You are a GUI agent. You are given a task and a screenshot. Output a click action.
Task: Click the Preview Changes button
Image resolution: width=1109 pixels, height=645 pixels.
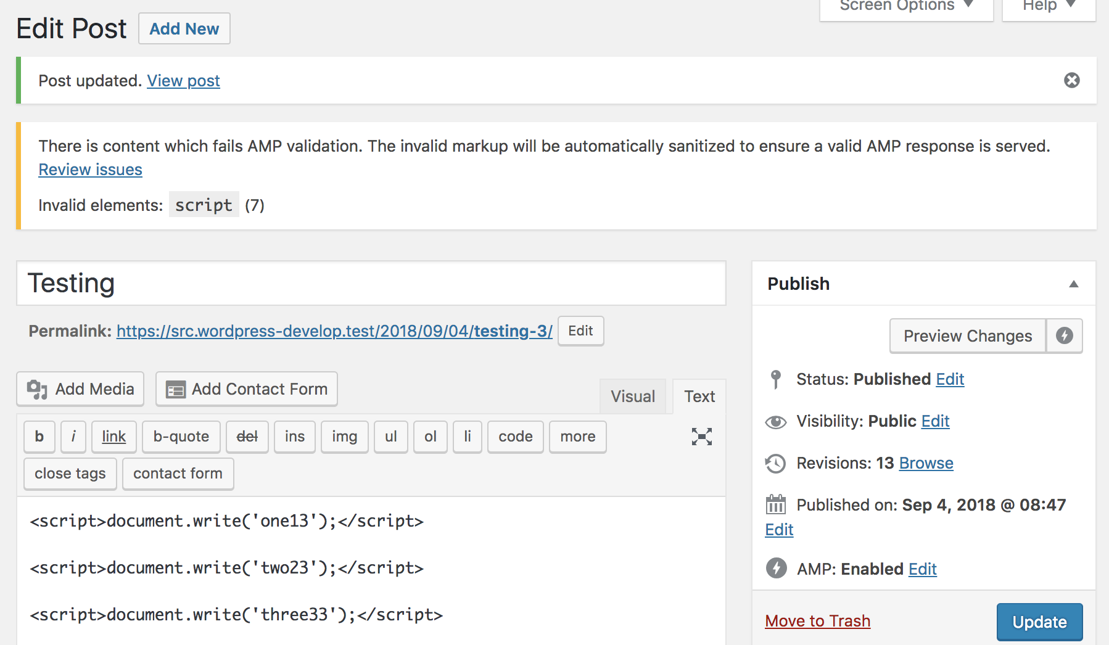coord(968,335)
